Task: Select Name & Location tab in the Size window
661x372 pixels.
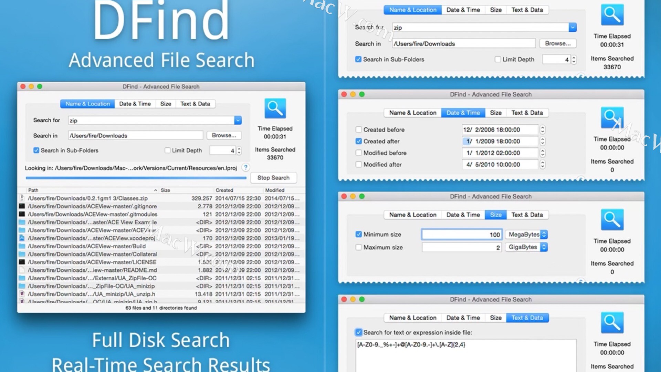Action: point(413,215)
